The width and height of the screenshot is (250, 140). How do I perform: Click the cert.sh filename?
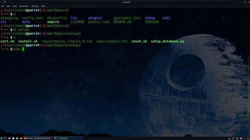point(7,41)
